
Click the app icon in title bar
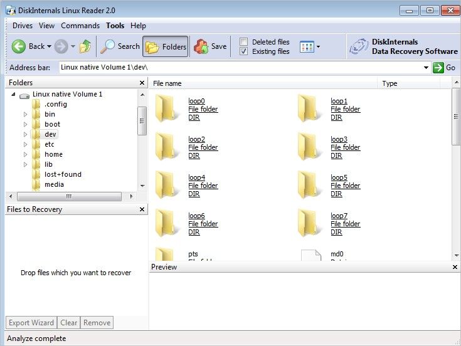tap(11, 11)
